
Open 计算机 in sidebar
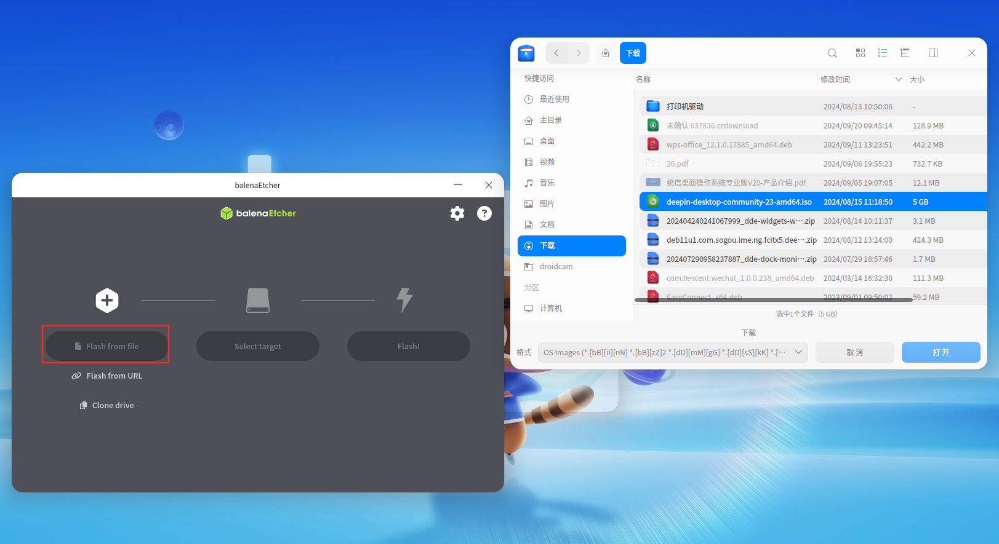(572, 308)
